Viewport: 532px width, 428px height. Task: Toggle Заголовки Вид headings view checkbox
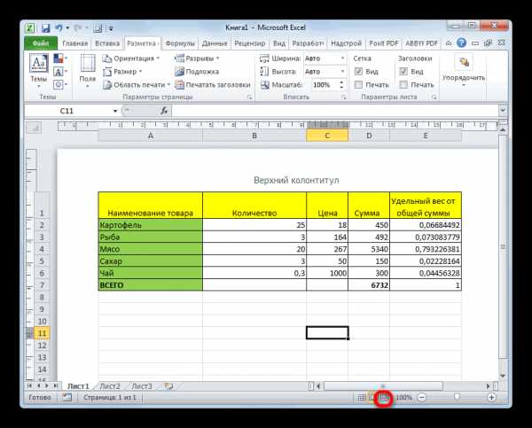point(403,72)
